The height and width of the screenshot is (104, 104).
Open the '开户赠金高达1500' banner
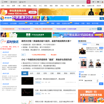78,35
